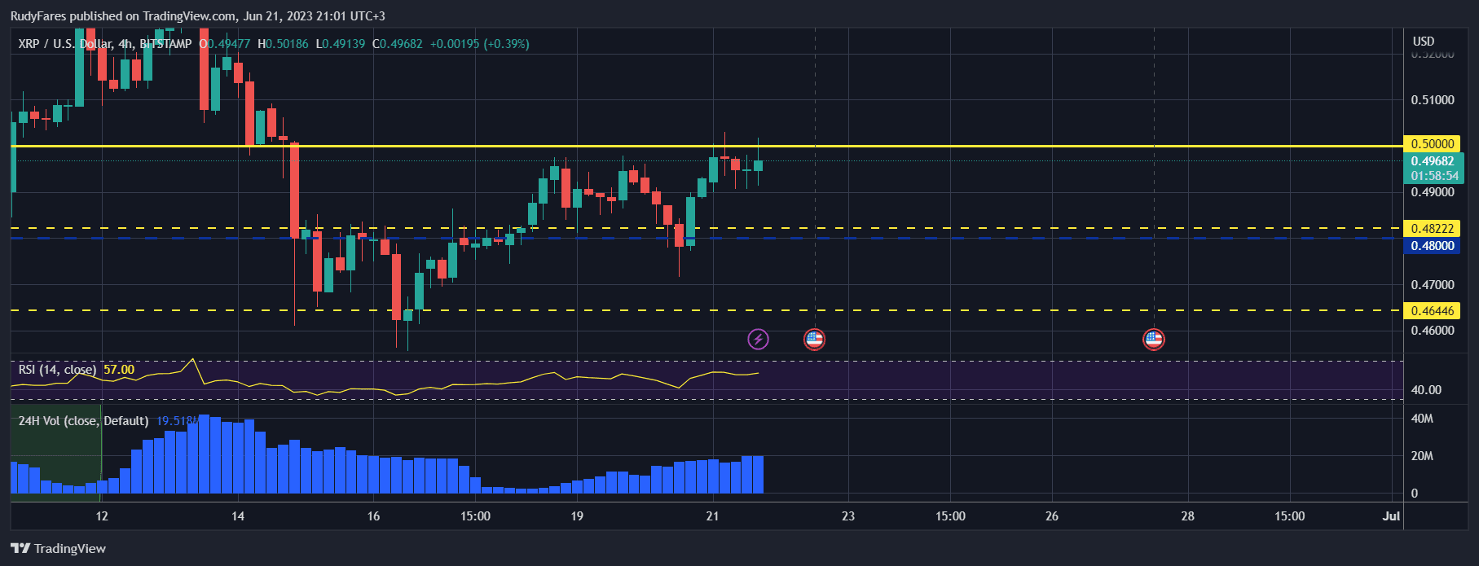The width and height of the screenshot is (1479, 566).
Task: Click the TradingView logo at bottom left
Action: [x=58, y=548]
